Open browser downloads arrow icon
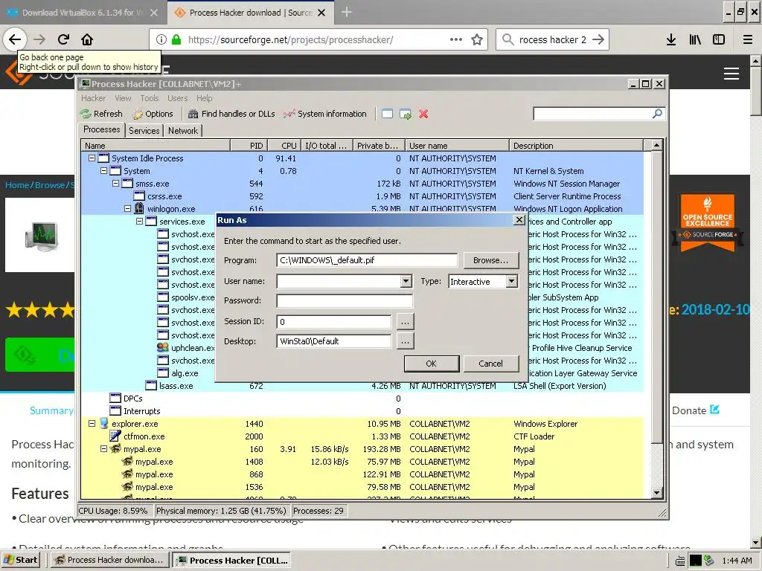This screenshot has width=762, height=571. (670, 39)
